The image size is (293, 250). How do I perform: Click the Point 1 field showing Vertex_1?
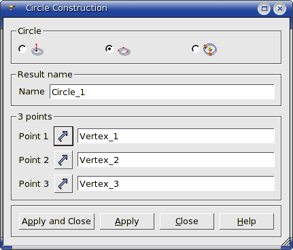tap(176, 136)
